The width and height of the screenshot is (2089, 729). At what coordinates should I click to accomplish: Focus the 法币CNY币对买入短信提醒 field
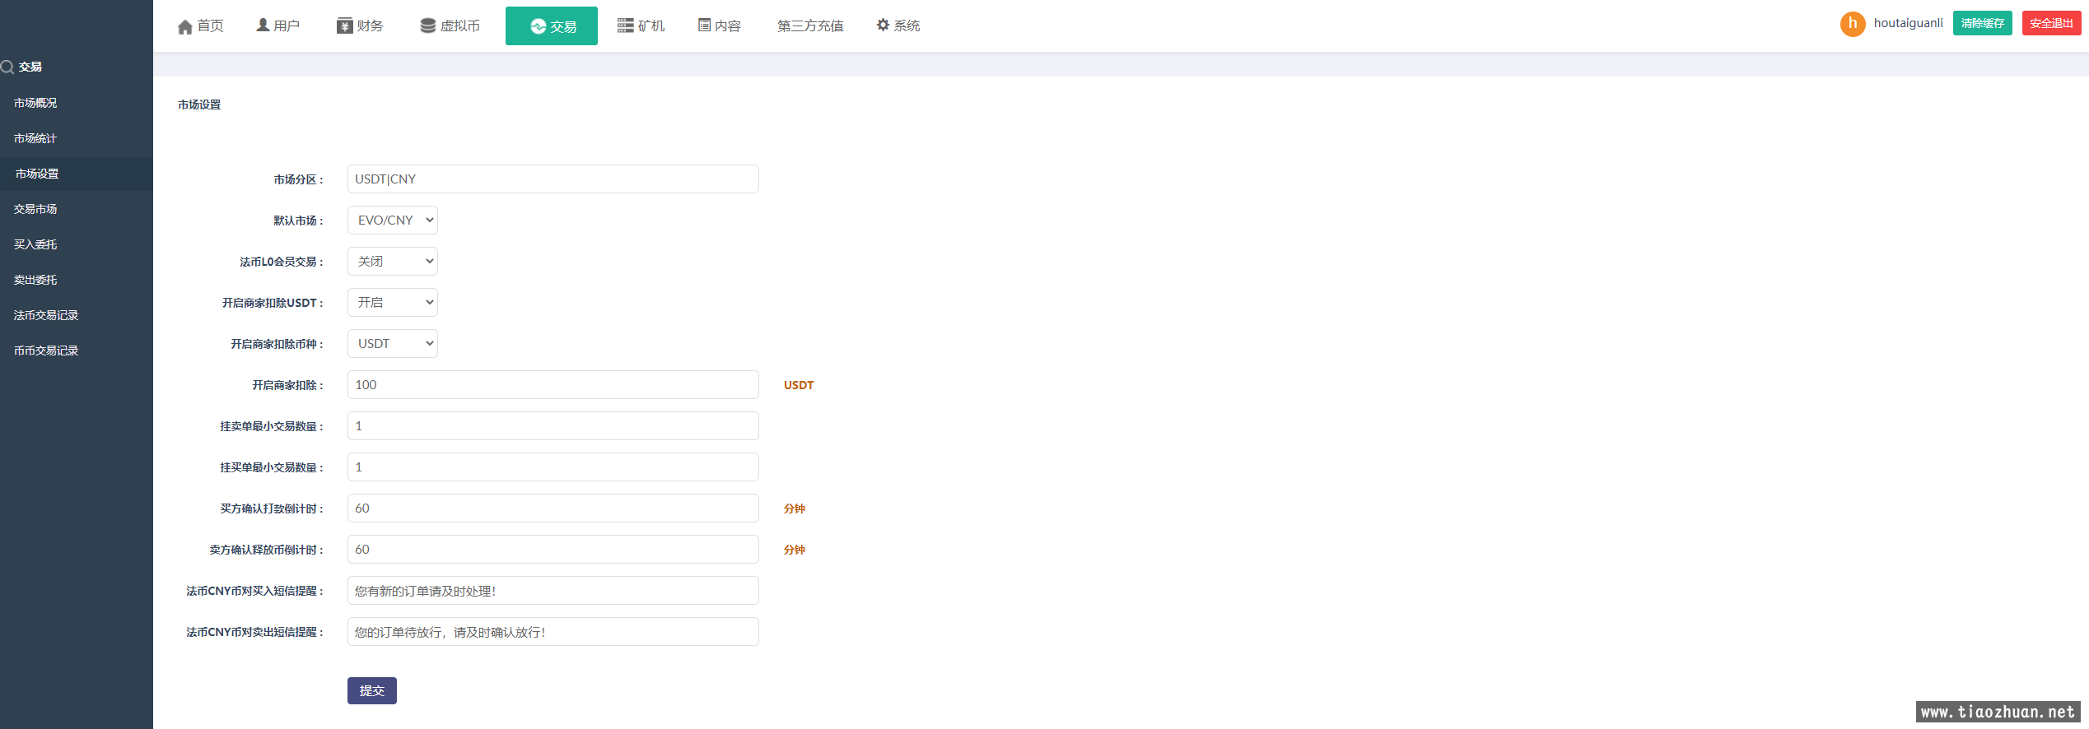[553, 591]
